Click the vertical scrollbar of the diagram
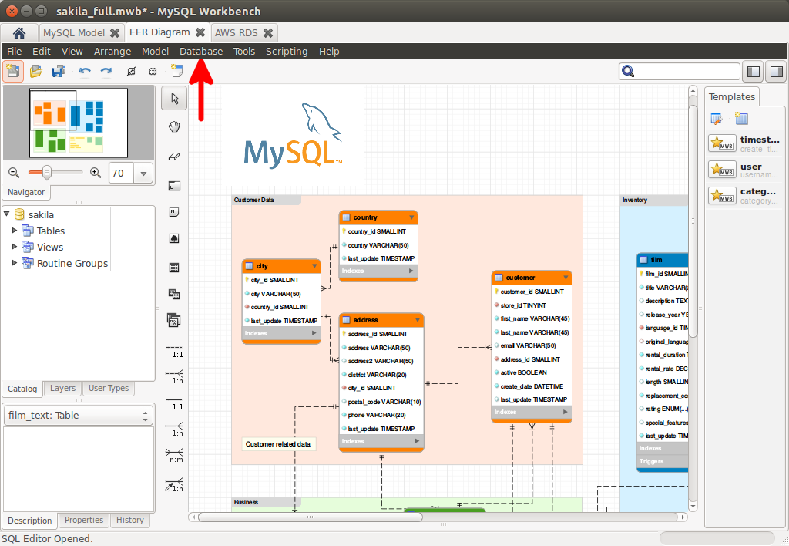The image size is (789, 546). [693, 221]
